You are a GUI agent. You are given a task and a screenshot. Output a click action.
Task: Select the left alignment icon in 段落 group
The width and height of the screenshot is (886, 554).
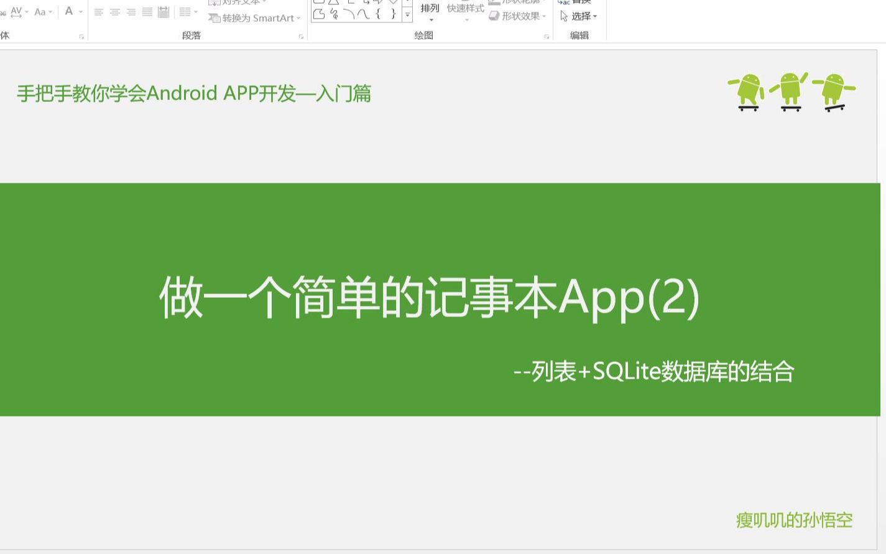(x=99, y=11)
